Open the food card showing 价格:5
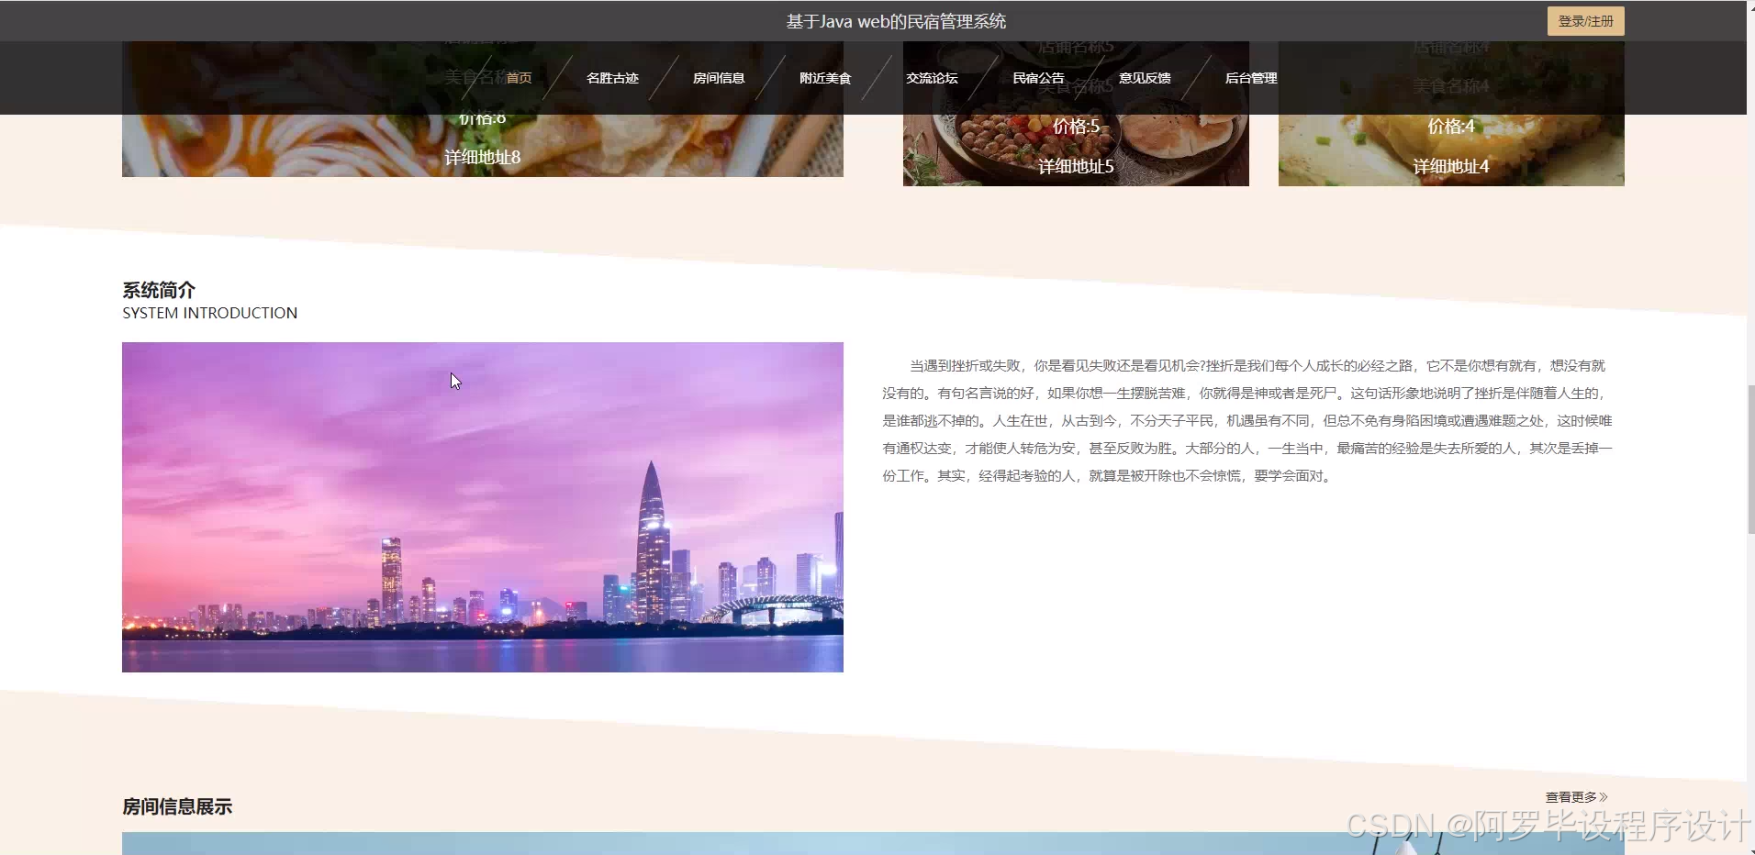 (x=1076, y=150)
